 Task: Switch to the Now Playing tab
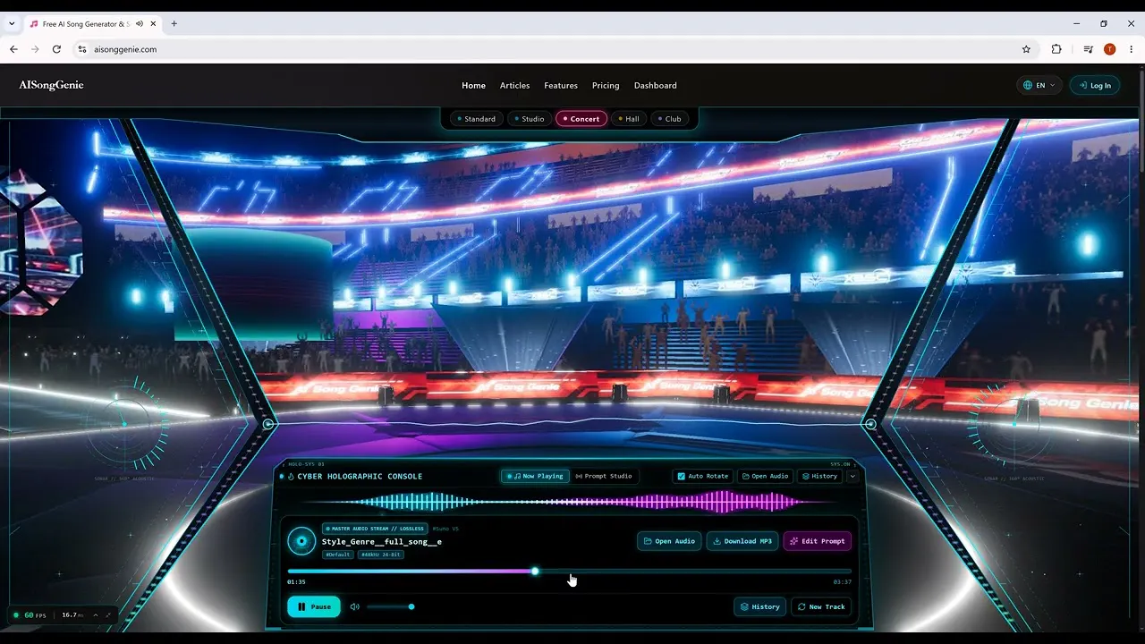(x=535, y=476)
